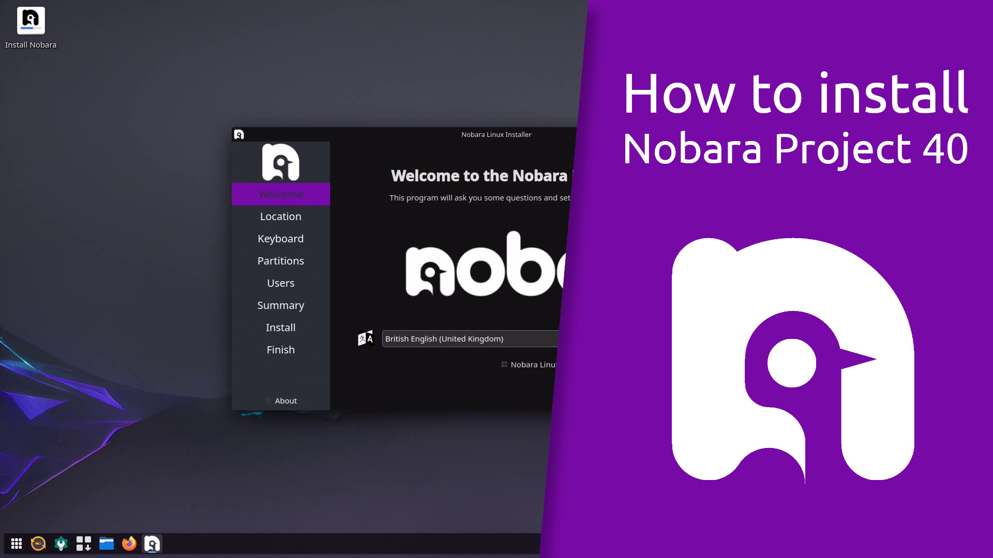Click the Nobara logo above the sidebar

point(280,162)
